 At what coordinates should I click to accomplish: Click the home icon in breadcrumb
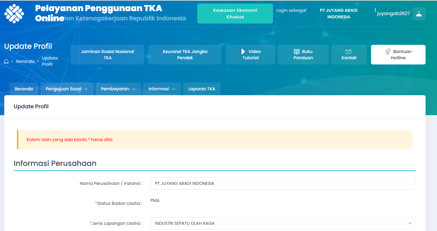[x=6, y=62]
